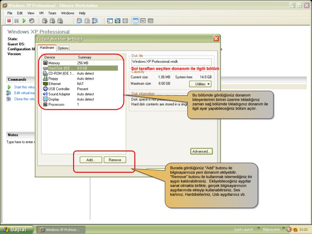The image size is (312, 234).
Task: Expand the Bilgisayarım toolbar chevron
Action: tap(283, 228)
